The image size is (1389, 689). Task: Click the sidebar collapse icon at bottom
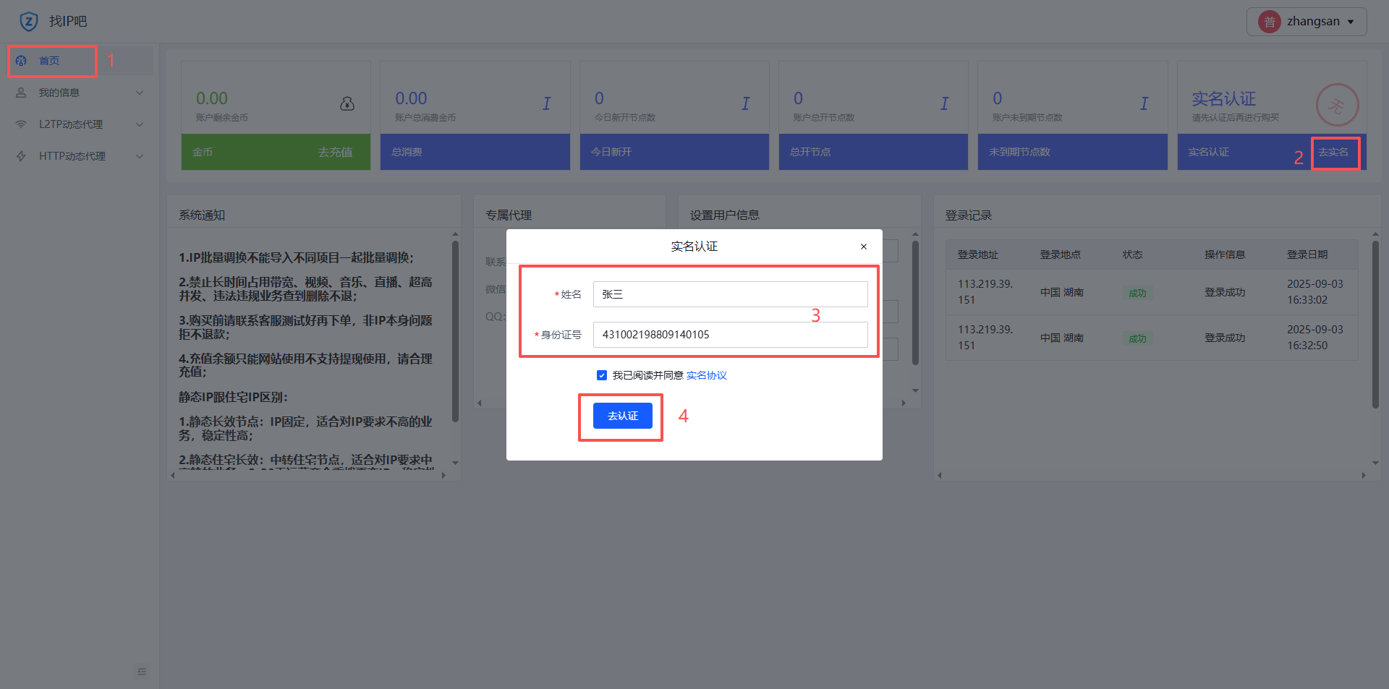[142, 672]
